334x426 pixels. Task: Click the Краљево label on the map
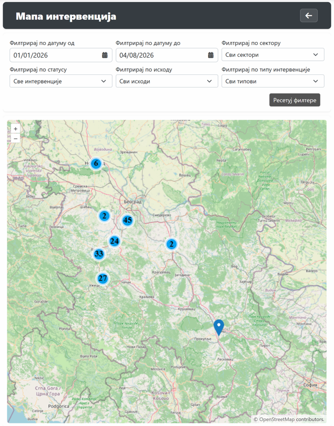coord(146,296)
